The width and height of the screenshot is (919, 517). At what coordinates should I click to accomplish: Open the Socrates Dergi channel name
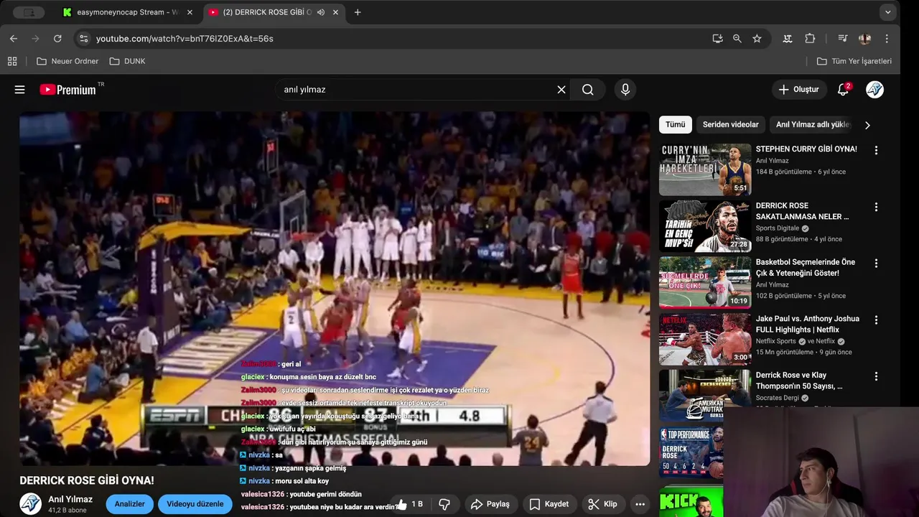(x=778, y=398)
